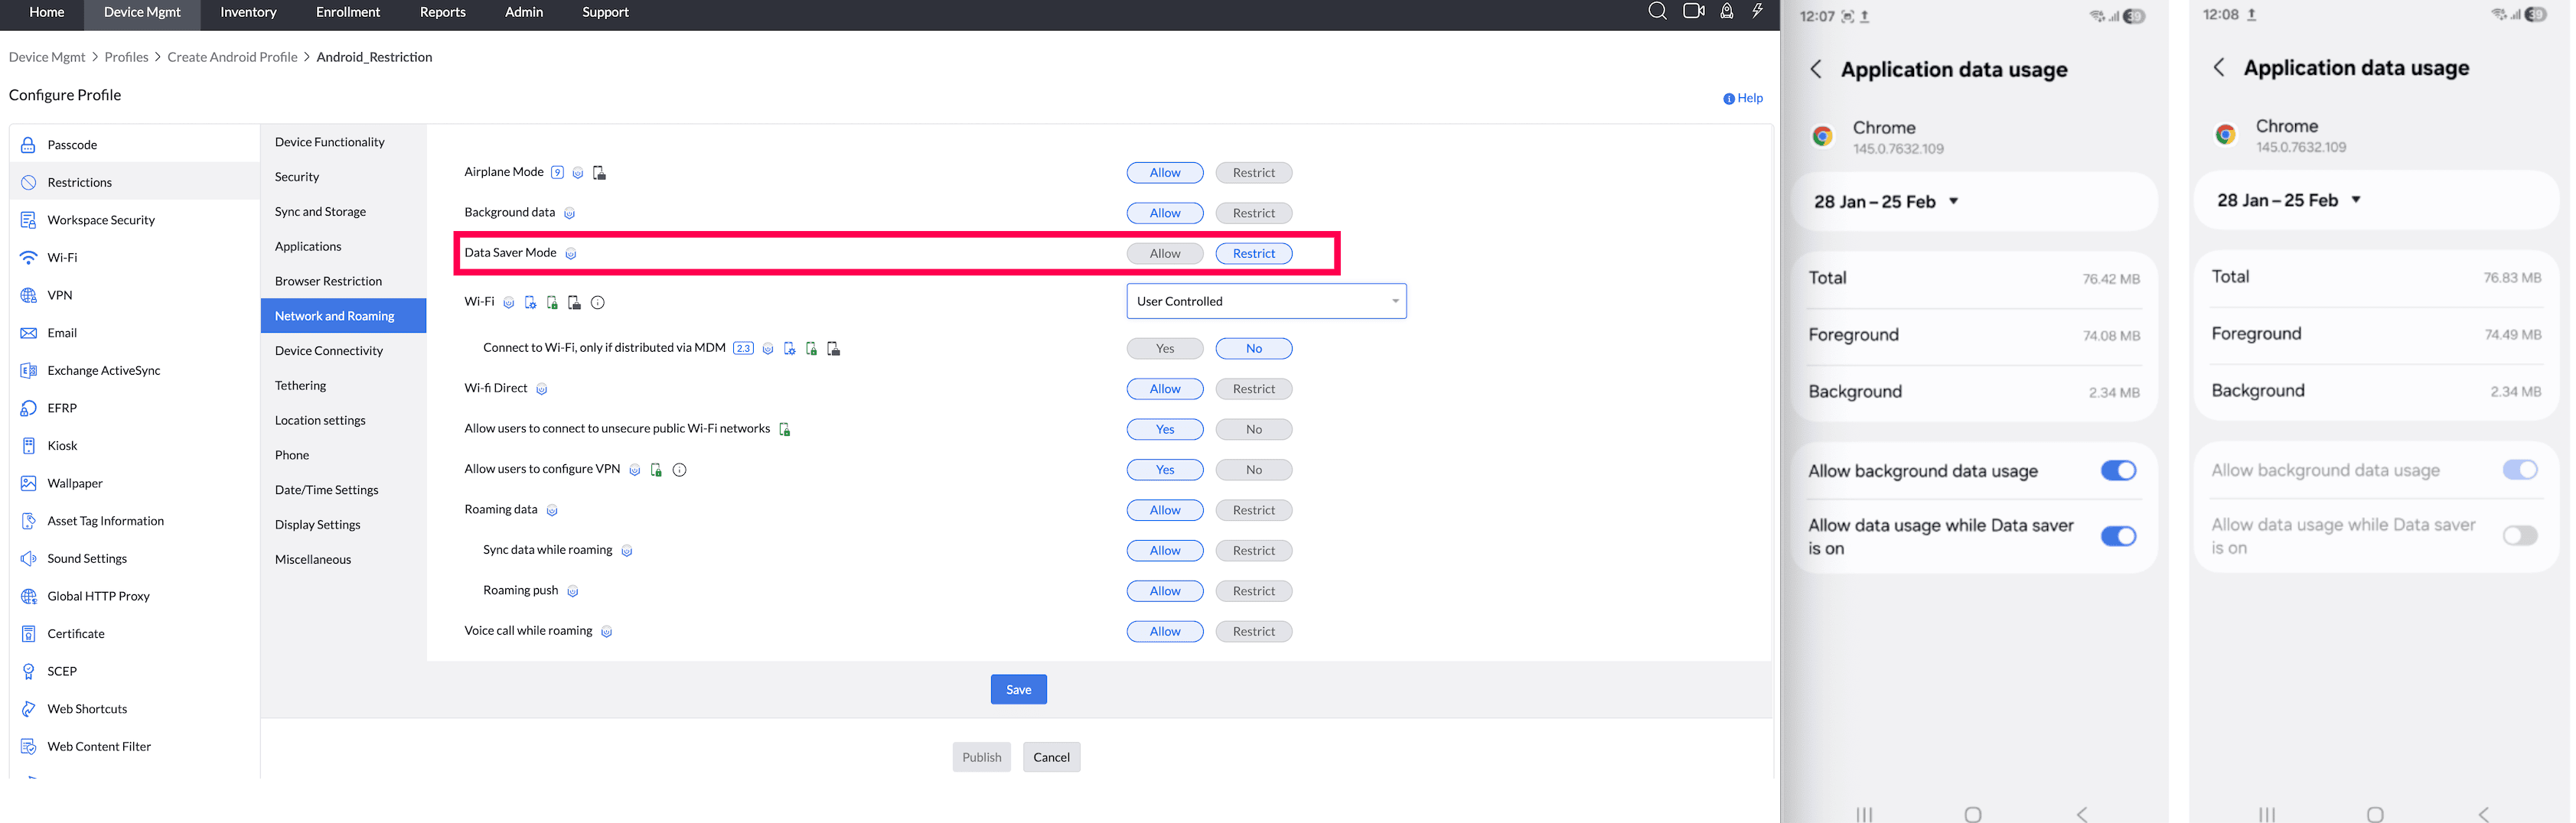This screenshot has width=2576, height=823.
Task: Toggle Allow background data usage on right phone
Action: point(2519,470)
